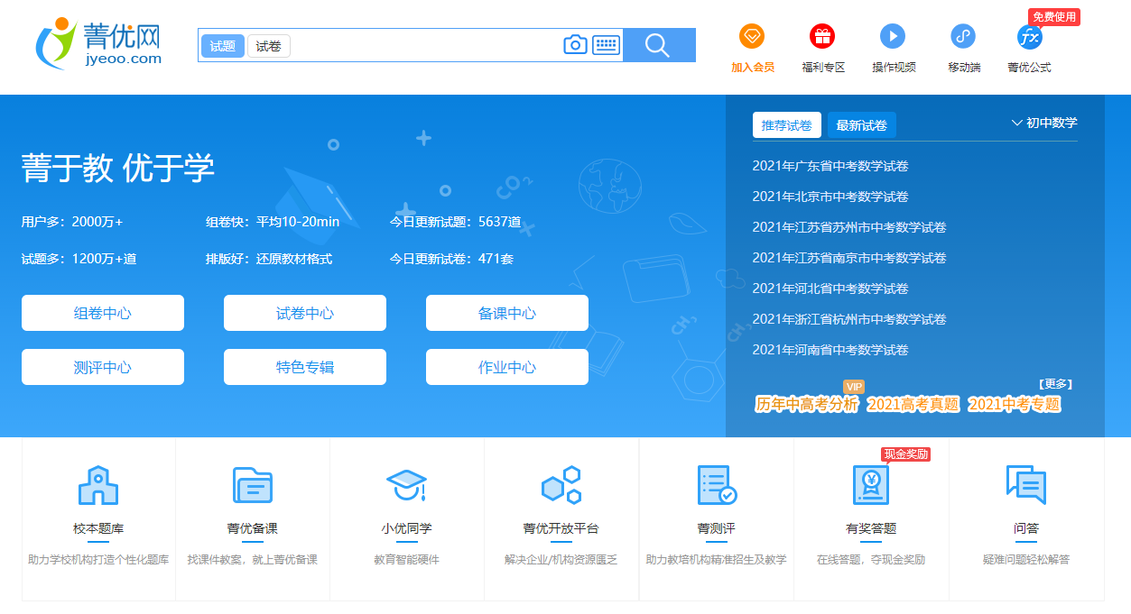Click the camera photo-search icon
This screenshot has width=1131, height=614.
pyautogui.click(x=575, y=43)
